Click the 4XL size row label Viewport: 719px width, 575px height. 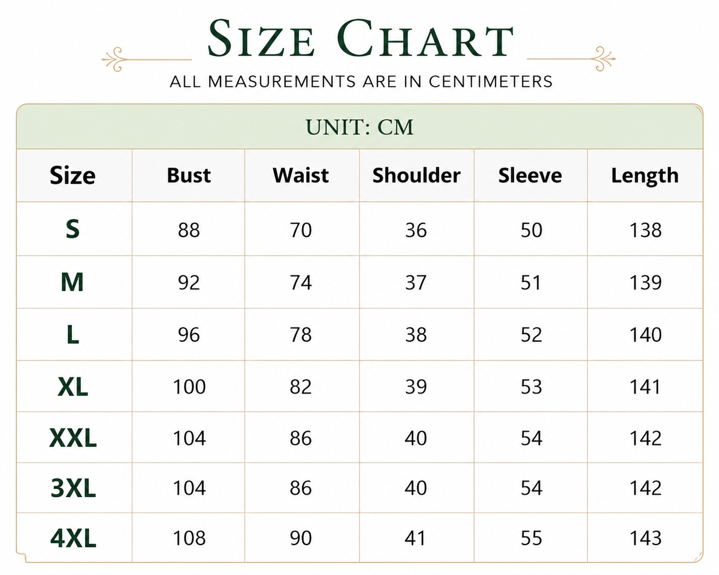[x=72, y=538]
